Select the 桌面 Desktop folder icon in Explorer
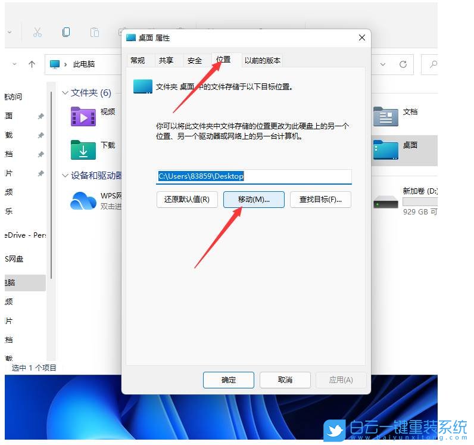The width and height of the screenshot is (474, 445). [x=386, y=150]
